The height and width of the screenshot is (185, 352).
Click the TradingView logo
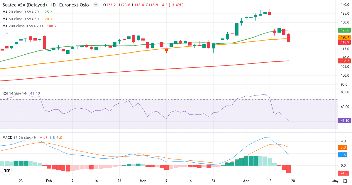click(7, 170)
